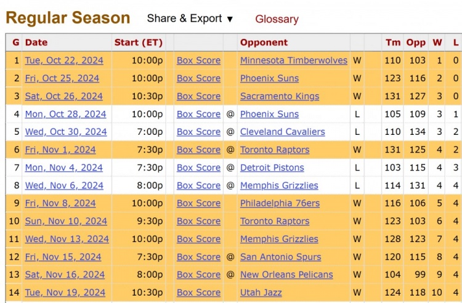Sort table by Date column header

(x=36, y=42)
